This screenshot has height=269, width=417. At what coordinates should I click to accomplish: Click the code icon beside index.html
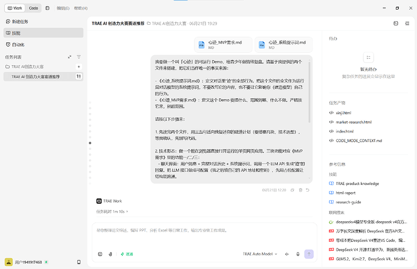pyautogui.click(x=331, y=131)
